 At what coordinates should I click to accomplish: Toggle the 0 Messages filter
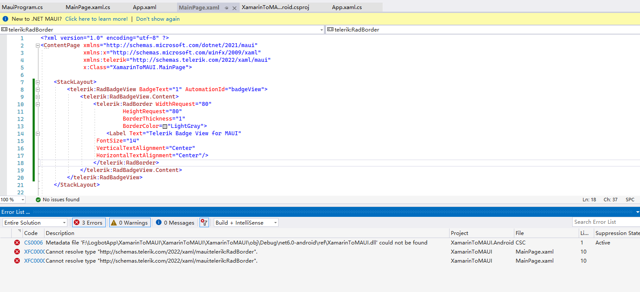pos(175,222)
